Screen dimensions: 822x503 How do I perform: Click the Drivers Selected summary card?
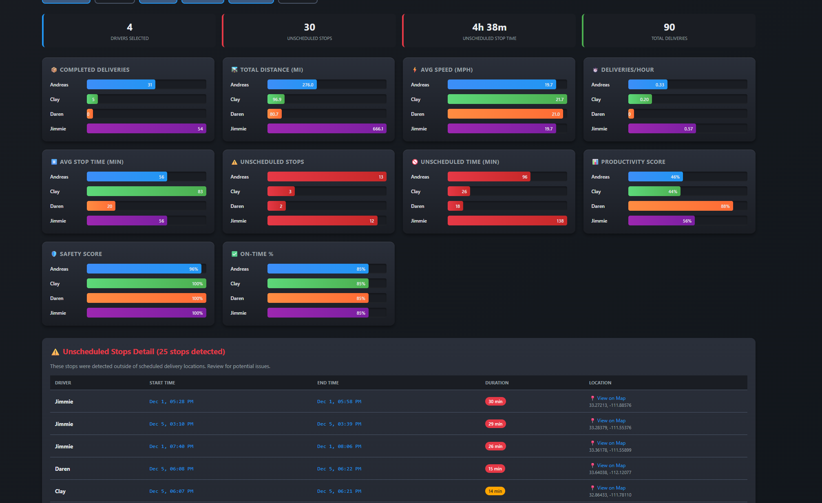tap(129, 31)
